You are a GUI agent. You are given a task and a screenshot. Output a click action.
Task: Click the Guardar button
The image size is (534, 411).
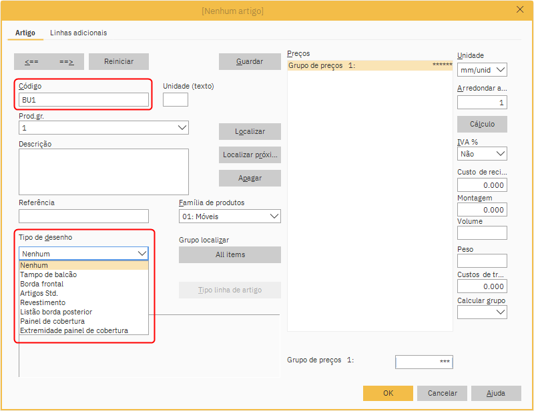(250, 61)
